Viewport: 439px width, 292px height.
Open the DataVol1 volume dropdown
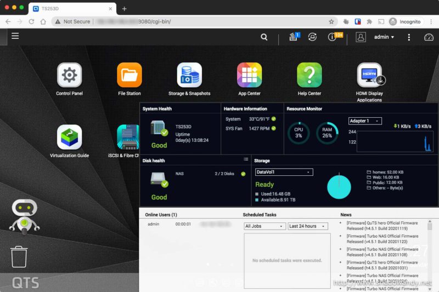click(284, 172)
